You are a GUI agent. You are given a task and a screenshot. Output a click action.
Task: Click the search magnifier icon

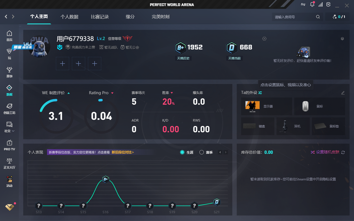tap(318, 17)
